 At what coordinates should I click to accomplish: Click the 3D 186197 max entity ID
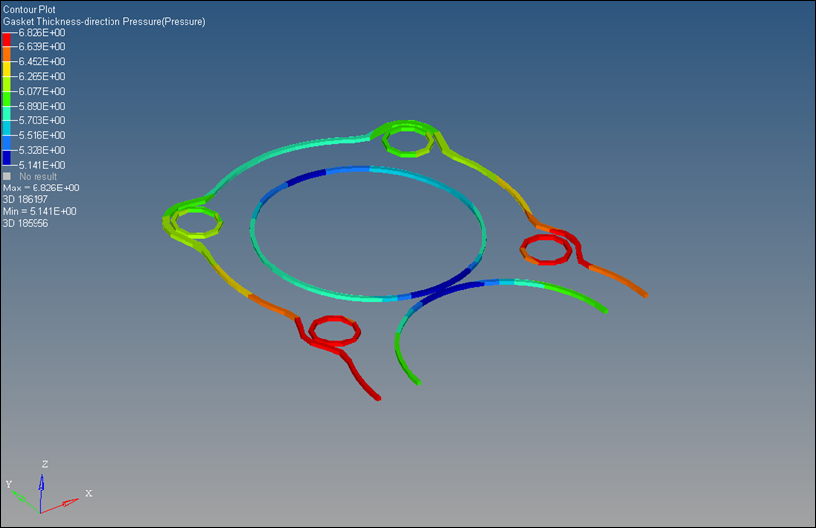click(x=26, y=199)
